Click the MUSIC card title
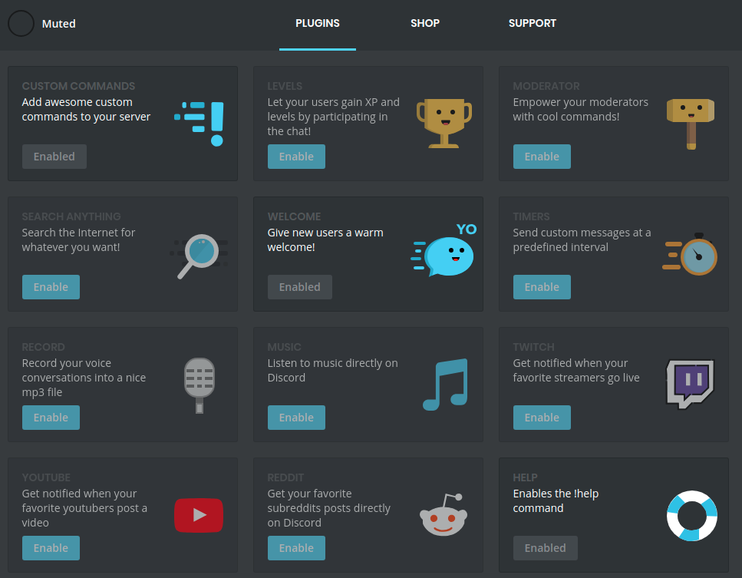The height and width of the screenshot is (578, 742). [x=285, y=347]
